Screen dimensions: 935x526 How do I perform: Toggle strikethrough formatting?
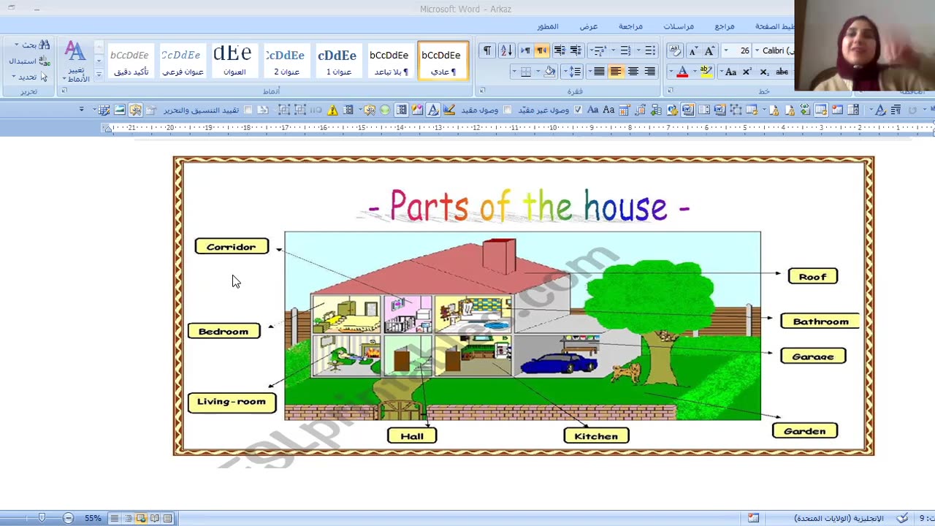pos(782,72)
